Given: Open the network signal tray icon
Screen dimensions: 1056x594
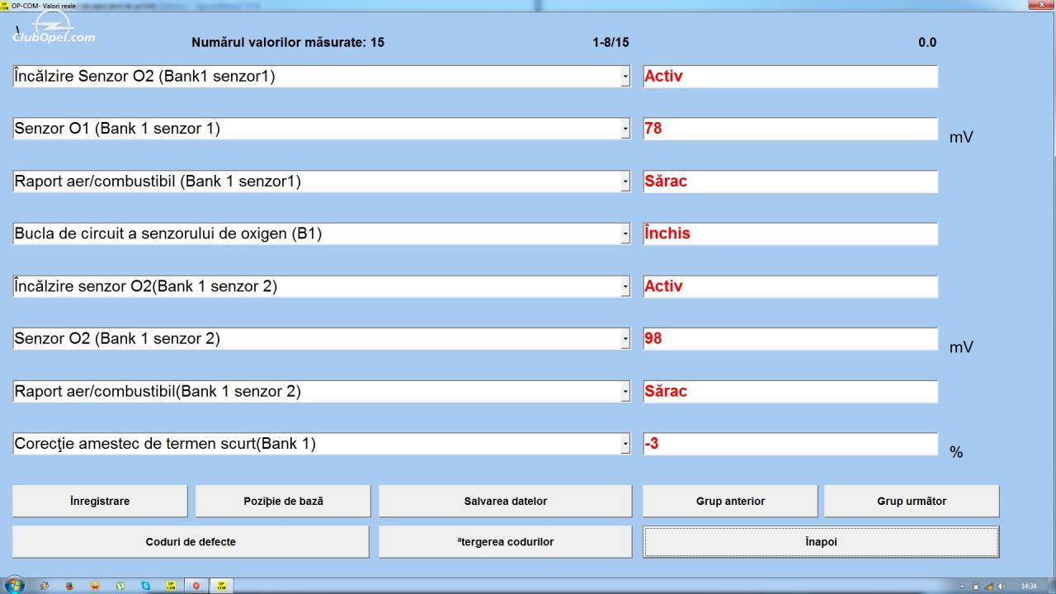Looking at the screenshot, I should click(x=988, y=586).
